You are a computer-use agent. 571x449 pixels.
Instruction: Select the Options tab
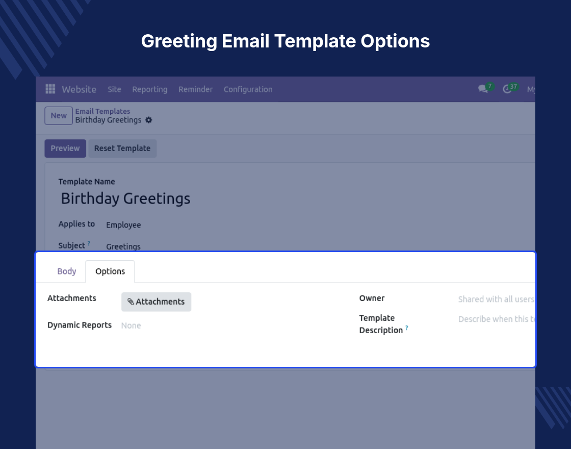pyautogui.click(x=110, y=271)
